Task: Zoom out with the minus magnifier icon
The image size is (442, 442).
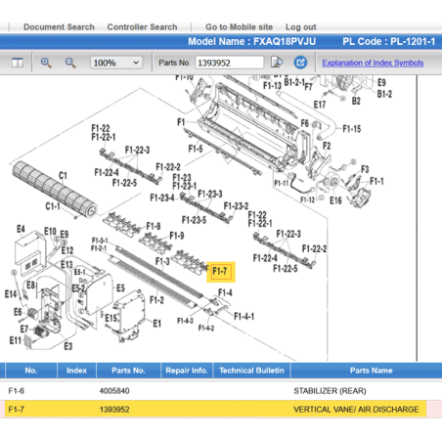Action: tap(70, 63)
